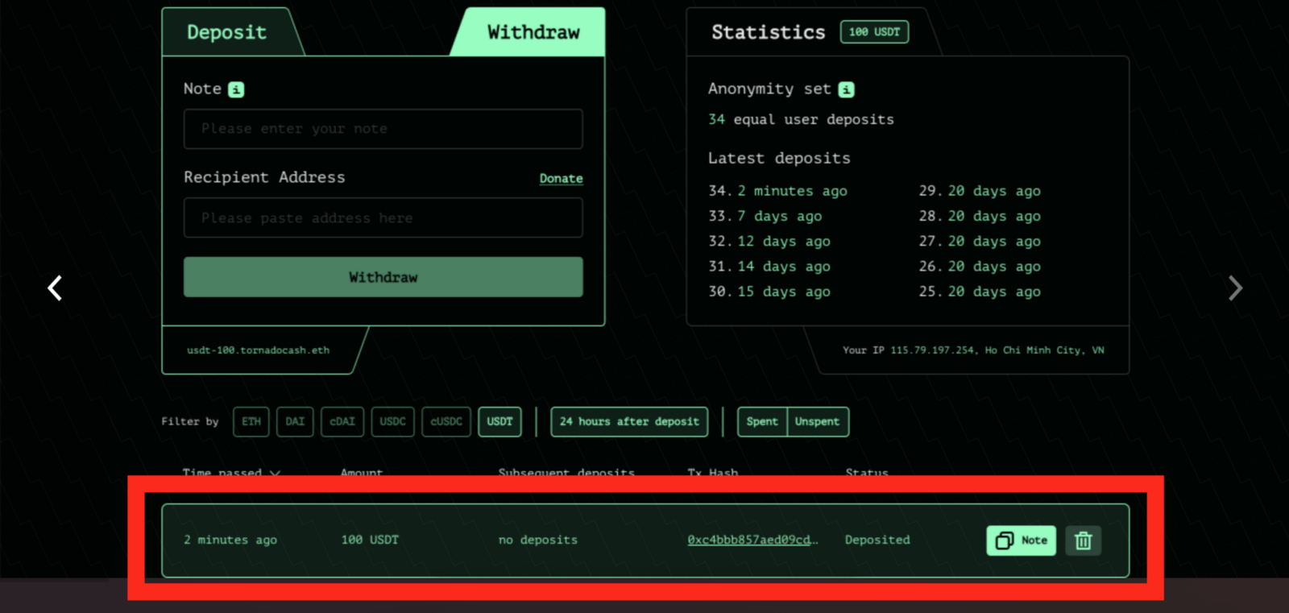Viewport: 1289px width, 613px height.
Task: Toggle the ETH filter
Action: [x=251, y=421]
